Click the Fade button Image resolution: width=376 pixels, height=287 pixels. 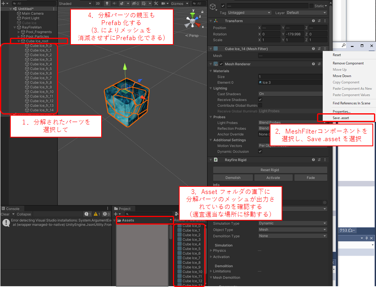pyautogui.click(x=311, y=178)
